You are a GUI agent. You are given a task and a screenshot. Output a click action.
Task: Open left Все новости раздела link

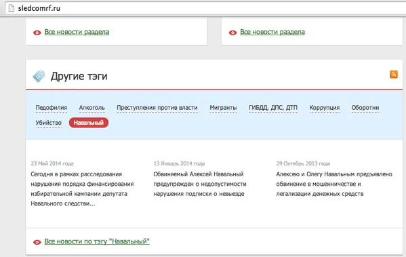[77, 32]
